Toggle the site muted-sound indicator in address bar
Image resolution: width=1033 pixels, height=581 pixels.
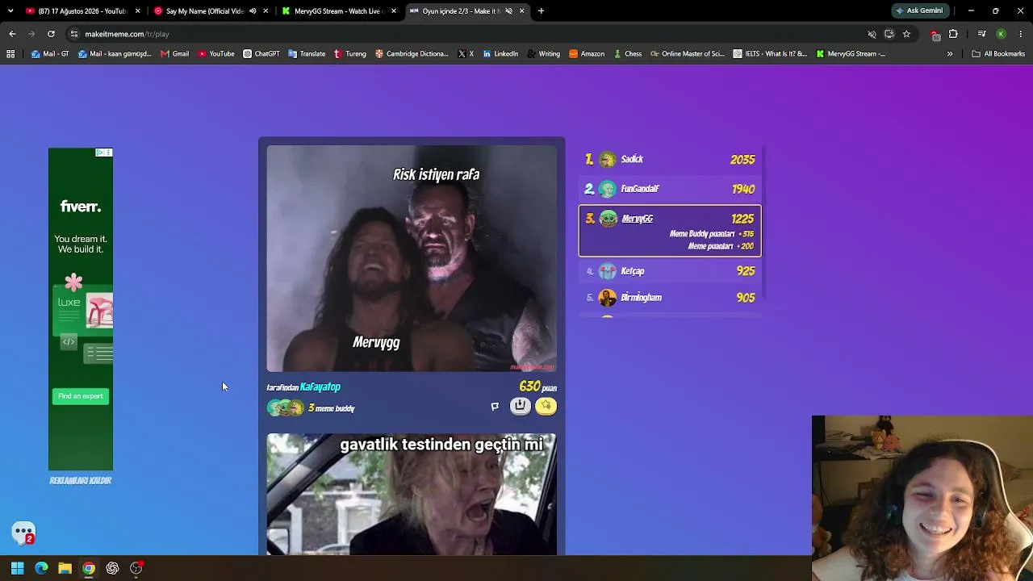[872, 34]
